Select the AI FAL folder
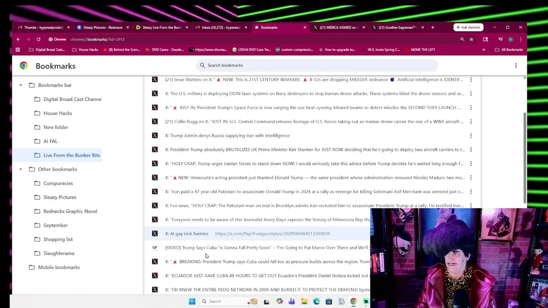The height and width of the screenshot is (308, 548). pos(46,141)
